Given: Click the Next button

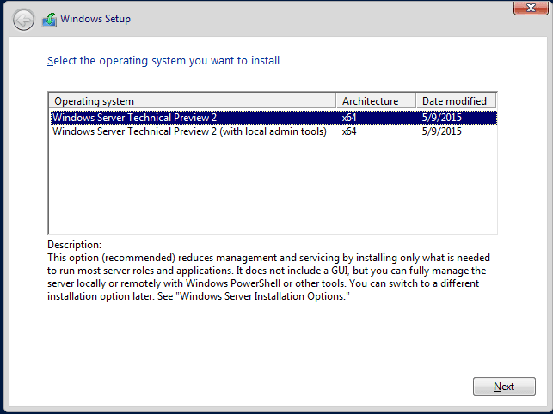Looking at the screenshot, I should (x=504, y=387).
